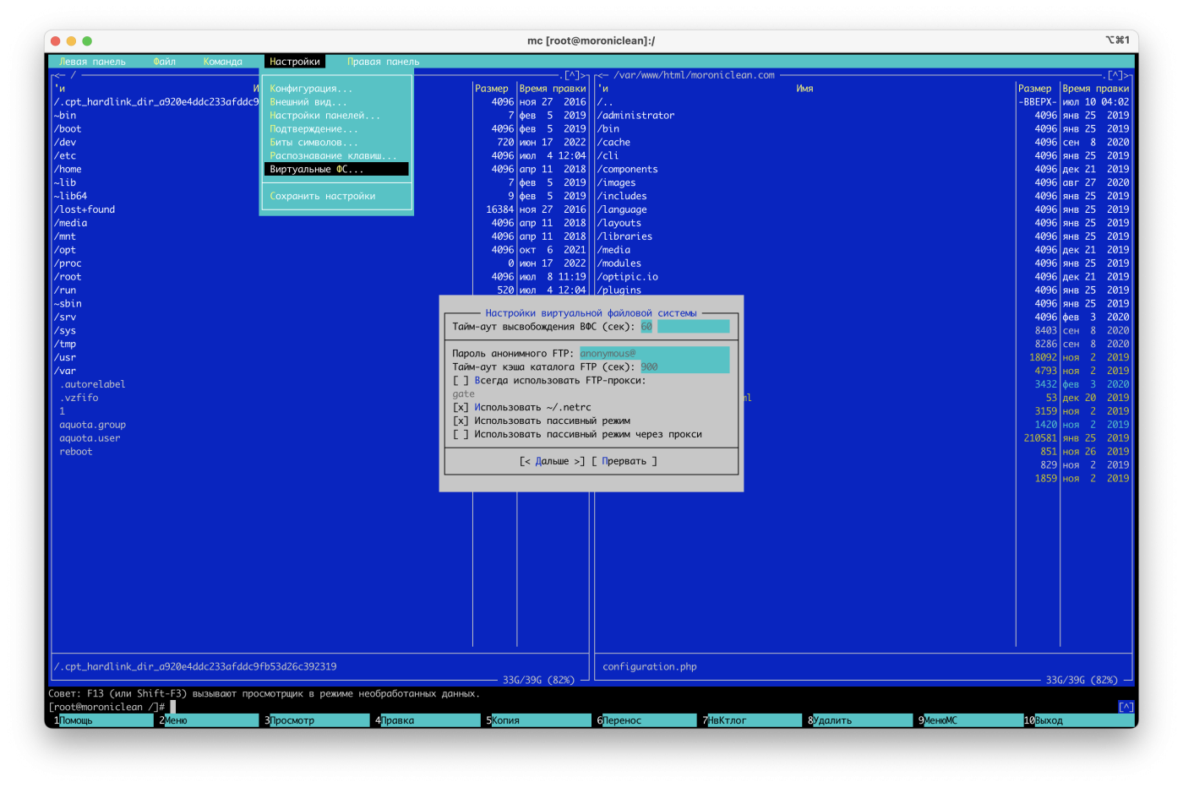The width and height of the screenshot is (1183, 787).
Task: Click the '6 Перенос' function key
Action: (x=646, y=720)
